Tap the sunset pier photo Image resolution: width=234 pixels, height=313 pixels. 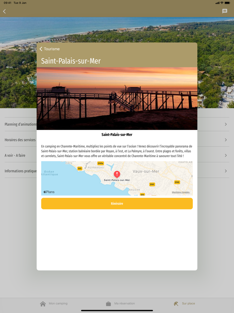click(117, 99)
